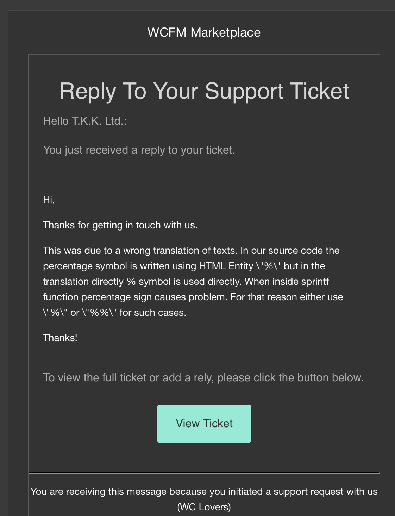Viewport: 395px width, 516px height.
Task: Click the View Ticket button
Action: click(x=204, y=423)
